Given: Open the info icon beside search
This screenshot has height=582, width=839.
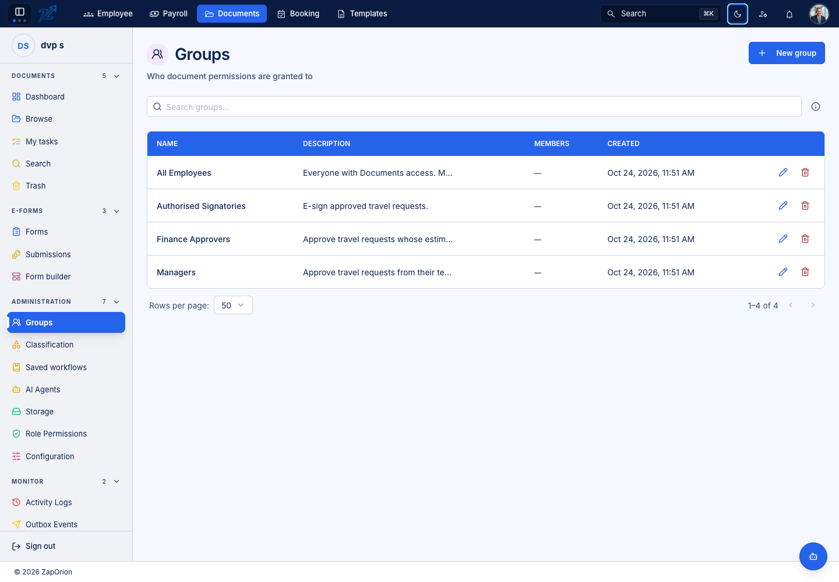Looking at the screenshot, I should pos(816,107).
